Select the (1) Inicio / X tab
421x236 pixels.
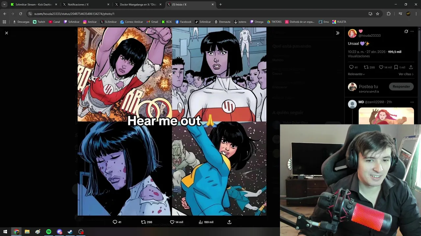(191, 5)
